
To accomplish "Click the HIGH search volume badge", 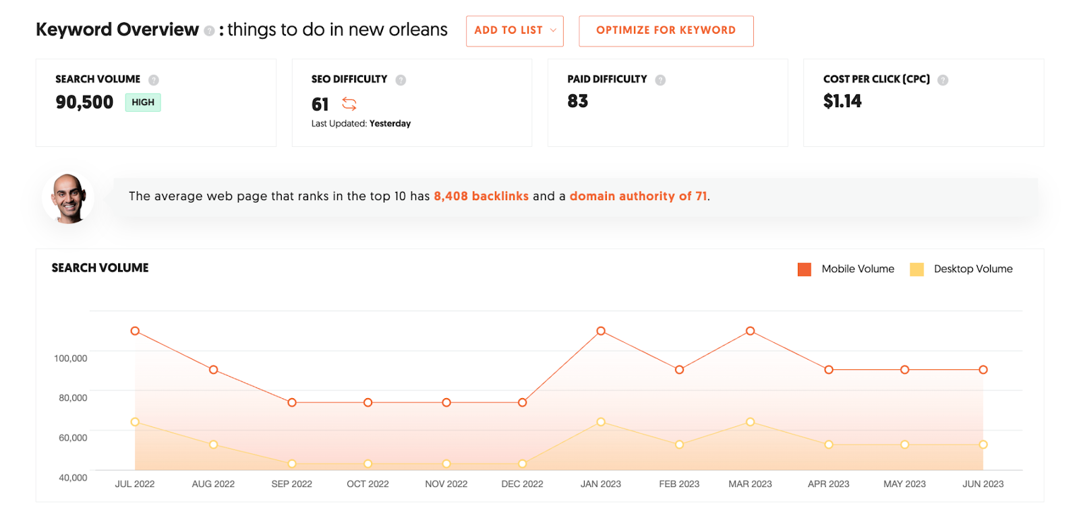I will [143, 102].
